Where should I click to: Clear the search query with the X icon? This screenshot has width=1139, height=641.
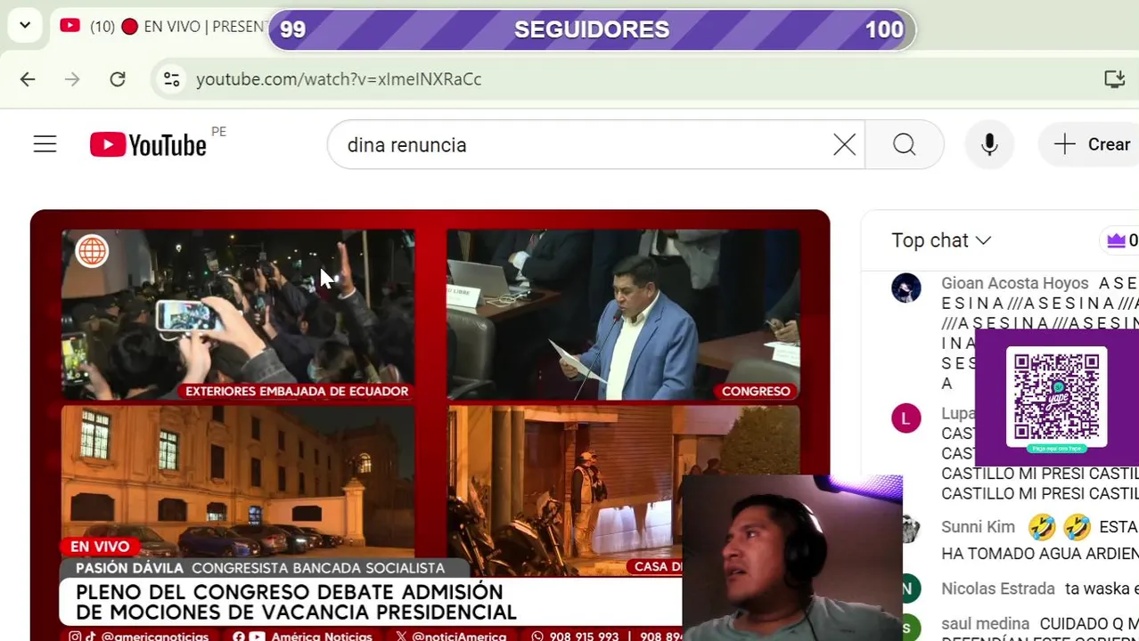coord(845,144)
